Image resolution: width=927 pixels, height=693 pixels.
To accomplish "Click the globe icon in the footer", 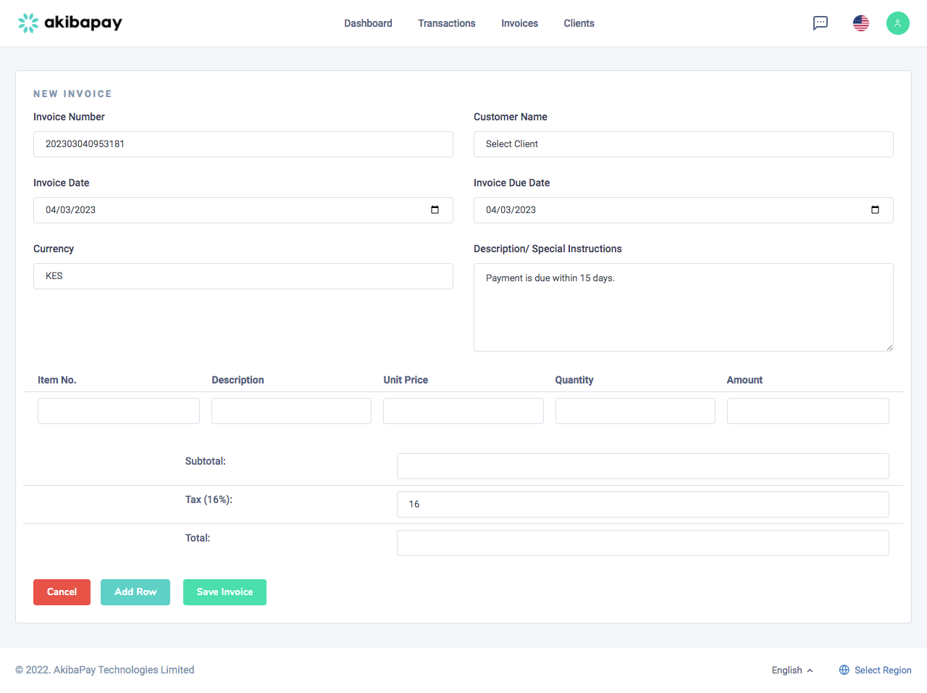I will tap(844, 670).
